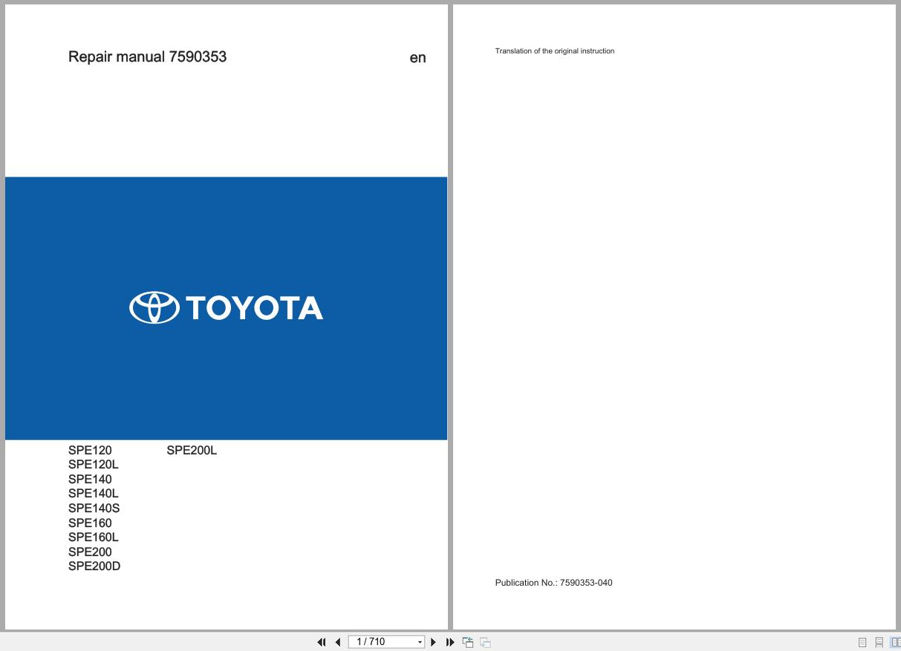
Task: Click the 'SPE120' model text
Action: point(90,450)
